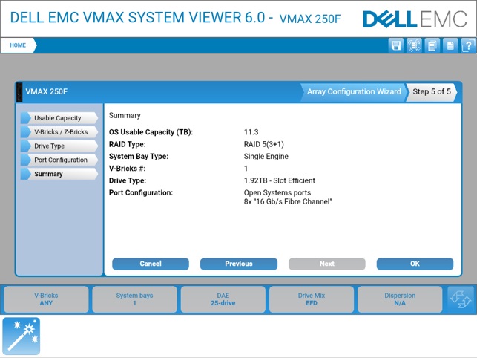Open help with the question mark icon
This screenshot has width=477, height=358.
(468, 46)
